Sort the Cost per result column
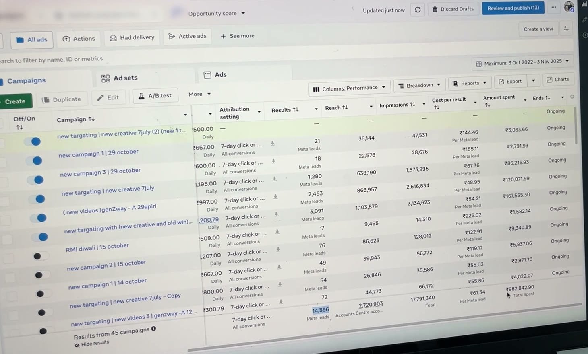This screenshot has width=588, height=354. click(x=437, y=107)
